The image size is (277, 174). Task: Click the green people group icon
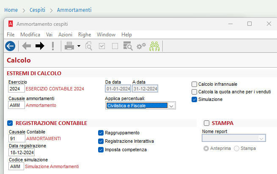(154, 46)
